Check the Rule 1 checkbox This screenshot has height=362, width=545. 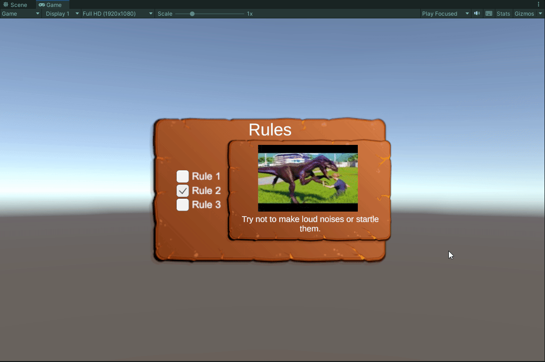(x=183, y=176)
